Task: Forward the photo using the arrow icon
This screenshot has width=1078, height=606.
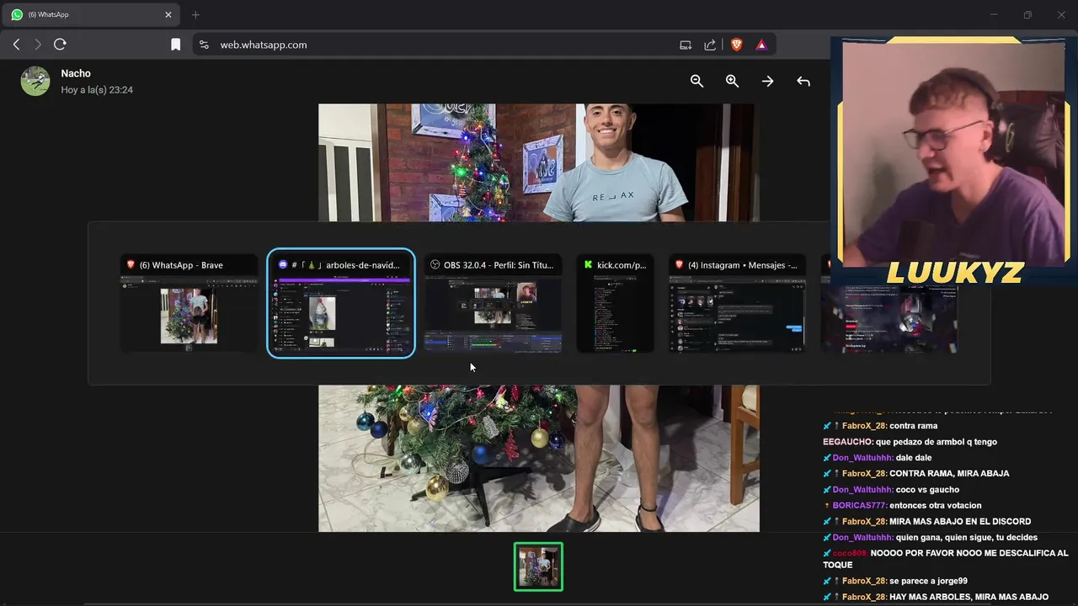Action: tap(767, 81)
